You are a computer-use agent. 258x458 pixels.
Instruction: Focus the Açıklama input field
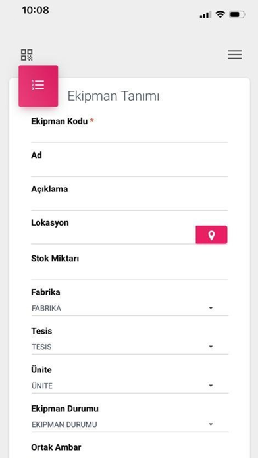(x=130, y=203)
